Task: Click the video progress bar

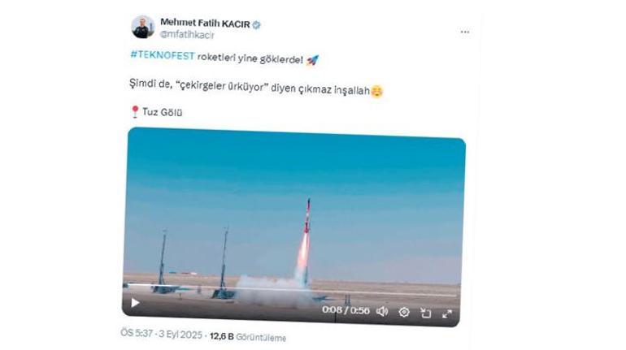Action: [244, 289]
